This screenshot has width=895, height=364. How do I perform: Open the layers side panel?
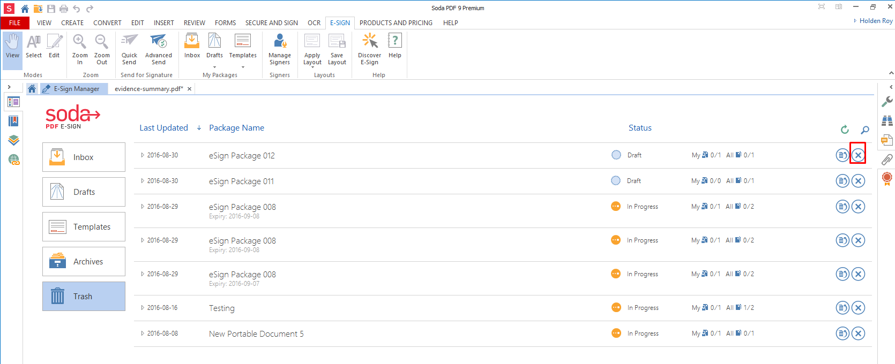(13, 140)
